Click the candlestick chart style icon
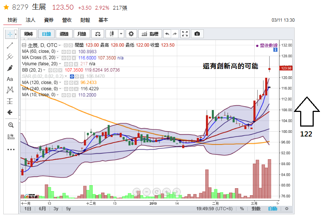This screenshot has width=328, height=215. [112, 34]
